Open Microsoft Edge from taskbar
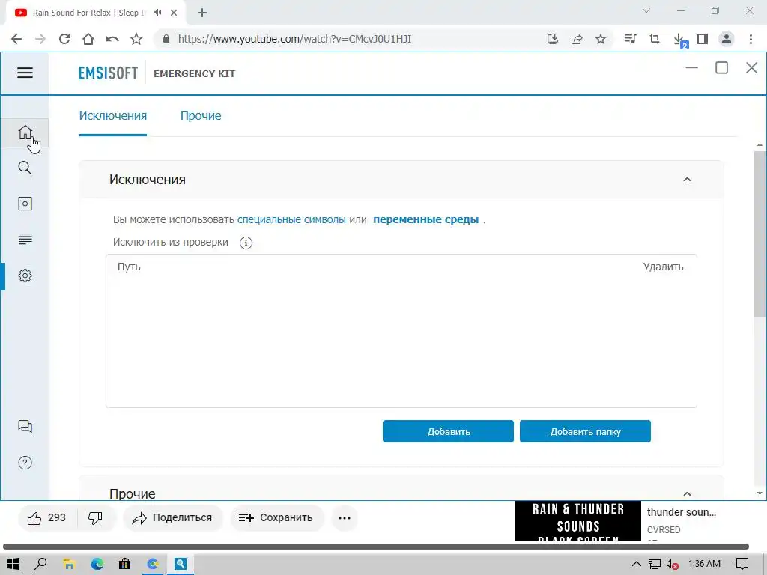767x575 pixels. pos(97,564)
